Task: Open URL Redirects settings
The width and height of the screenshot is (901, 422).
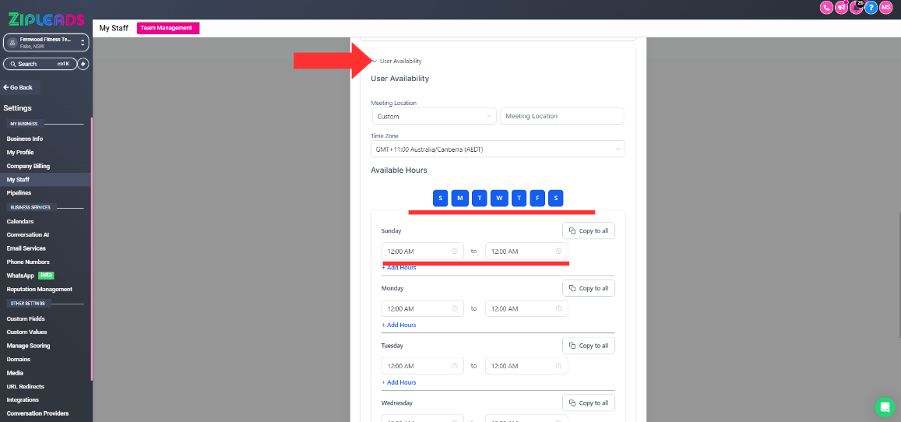Action: coord(25,386)
